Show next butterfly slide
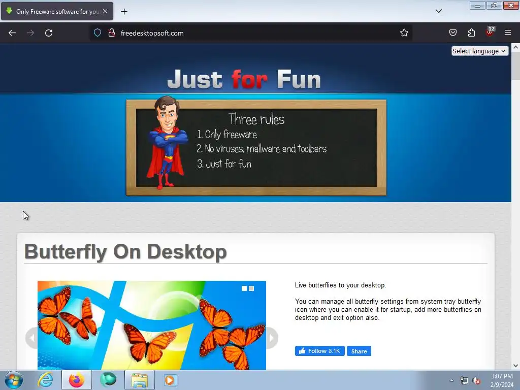This screenshot has width=520, height=390. tap(272, 338)
